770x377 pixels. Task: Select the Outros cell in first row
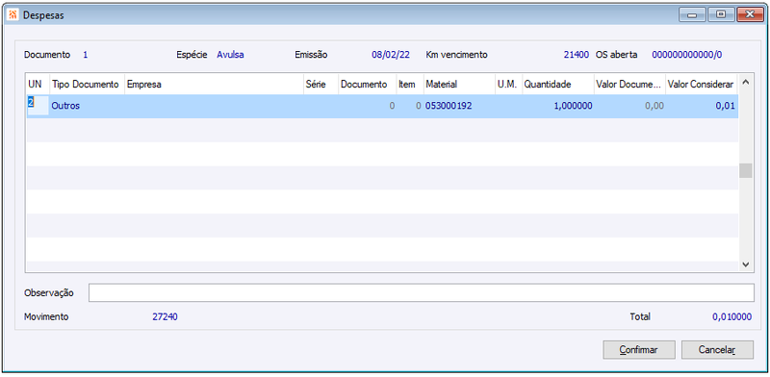tap(65, 106)
